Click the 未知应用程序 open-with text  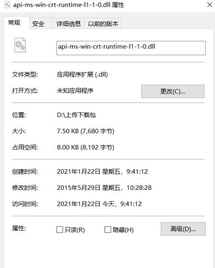[x=75, y=91]
